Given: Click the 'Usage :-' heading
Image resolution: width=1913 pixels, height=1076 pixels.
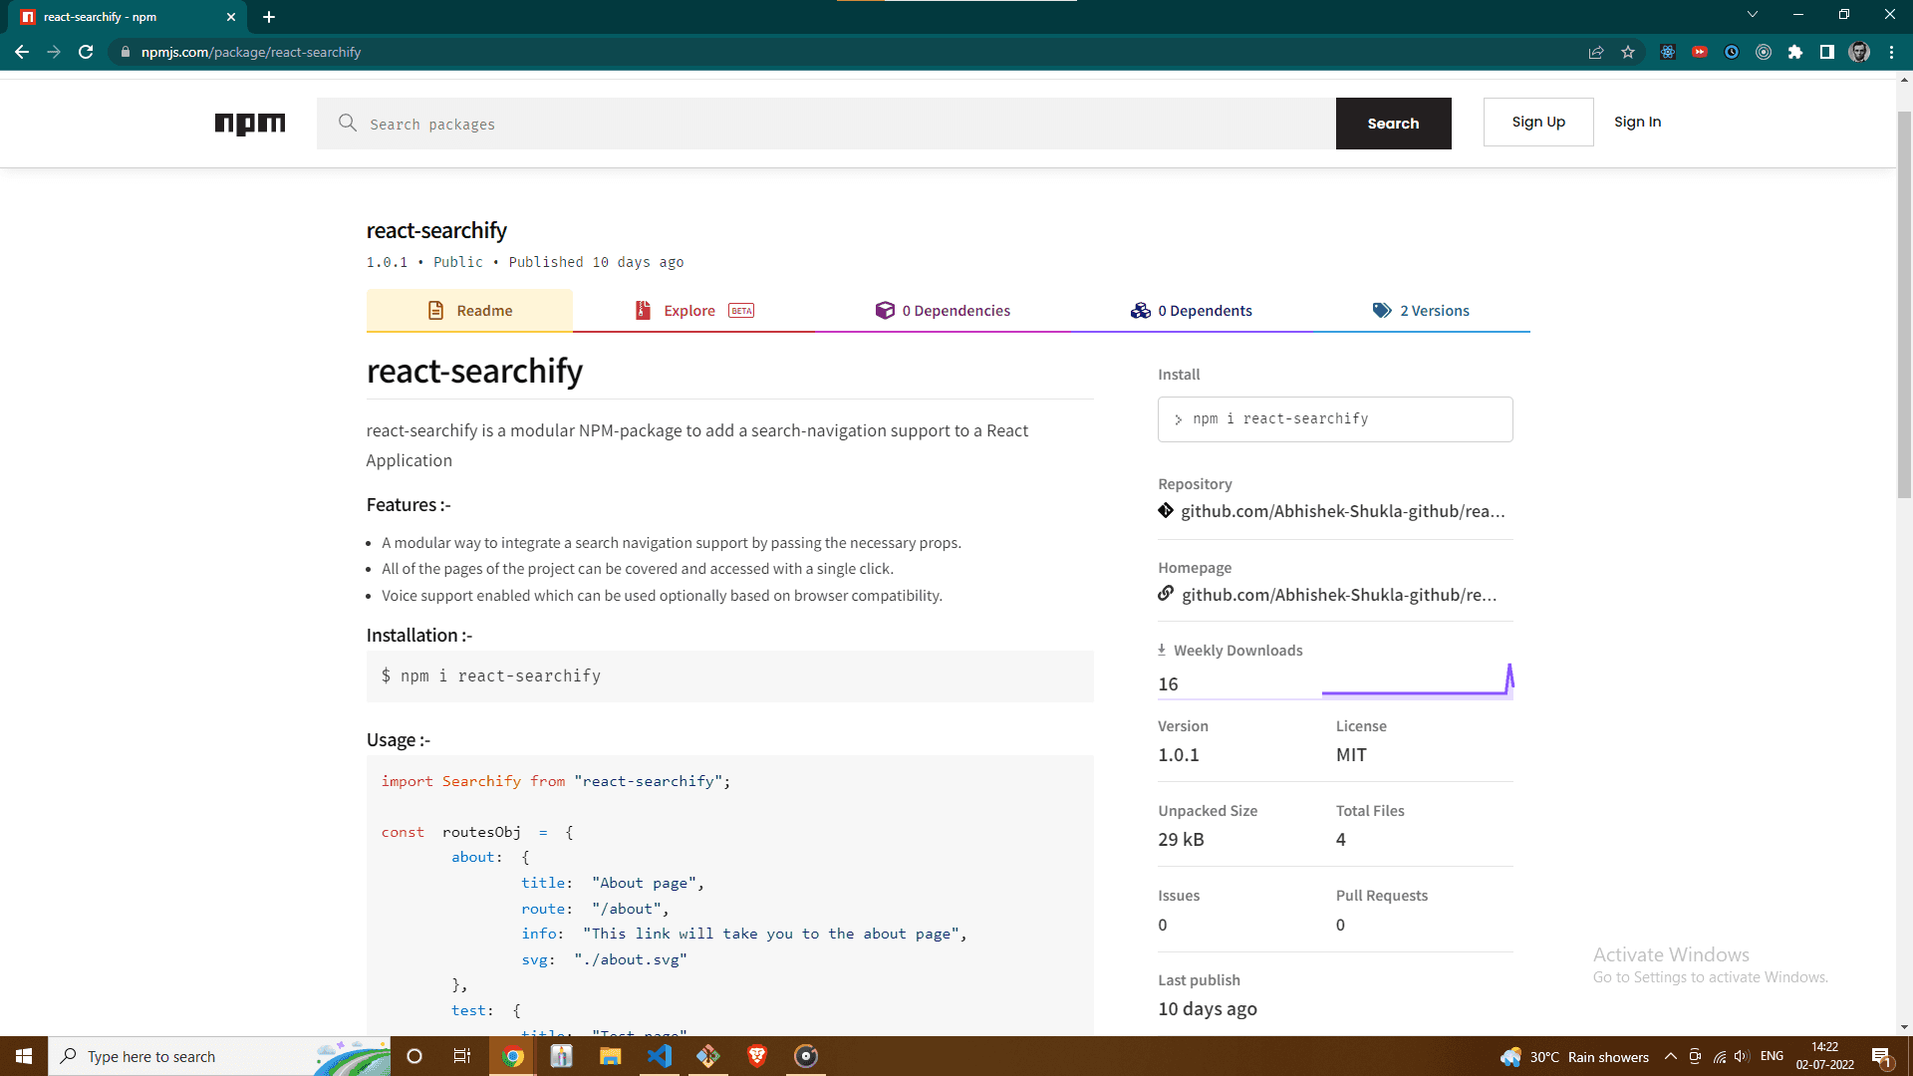Looking at the screenshot, I should [399, 740].
